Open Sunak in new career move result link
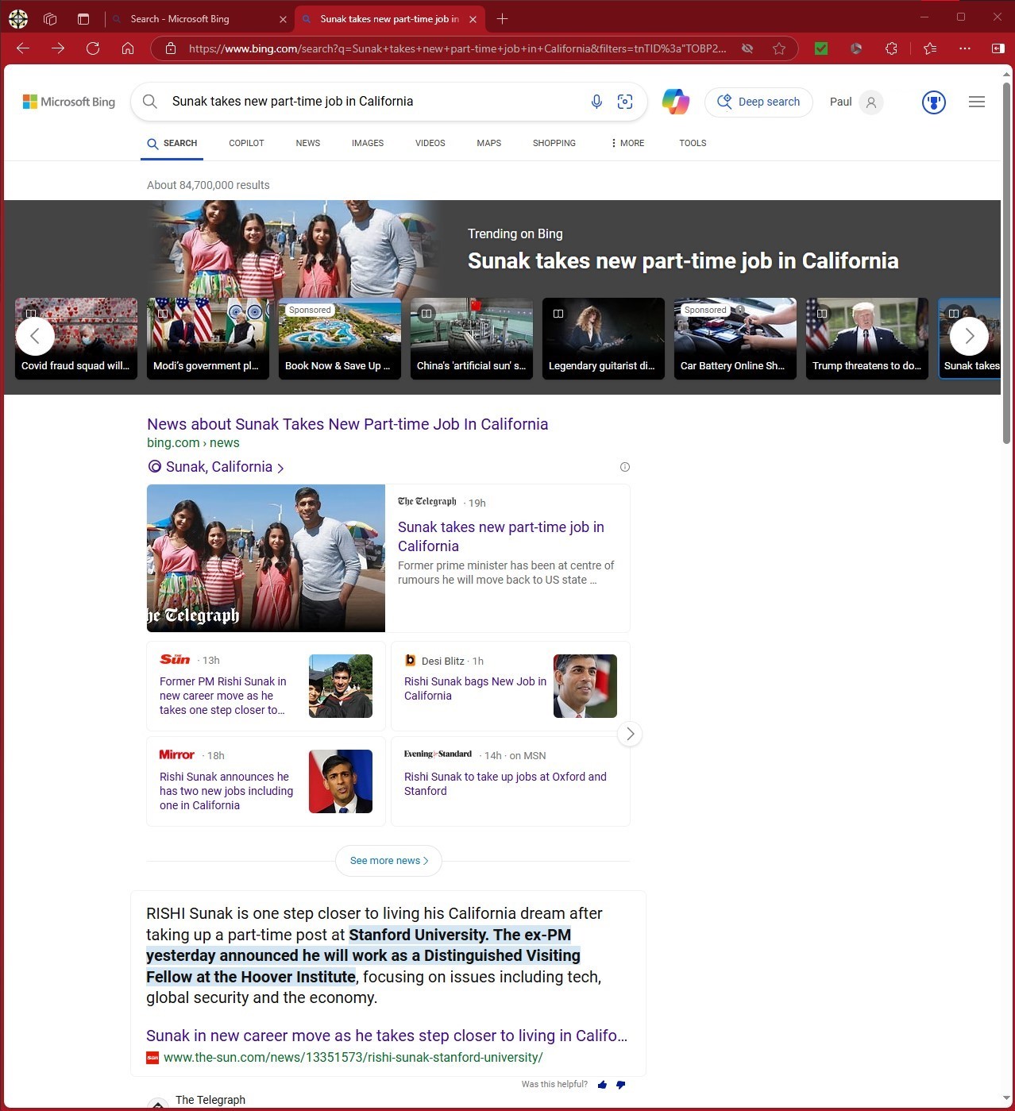Image resolution: width=1015 pixels, height=1111 pixels. (x=387, y=1036)
